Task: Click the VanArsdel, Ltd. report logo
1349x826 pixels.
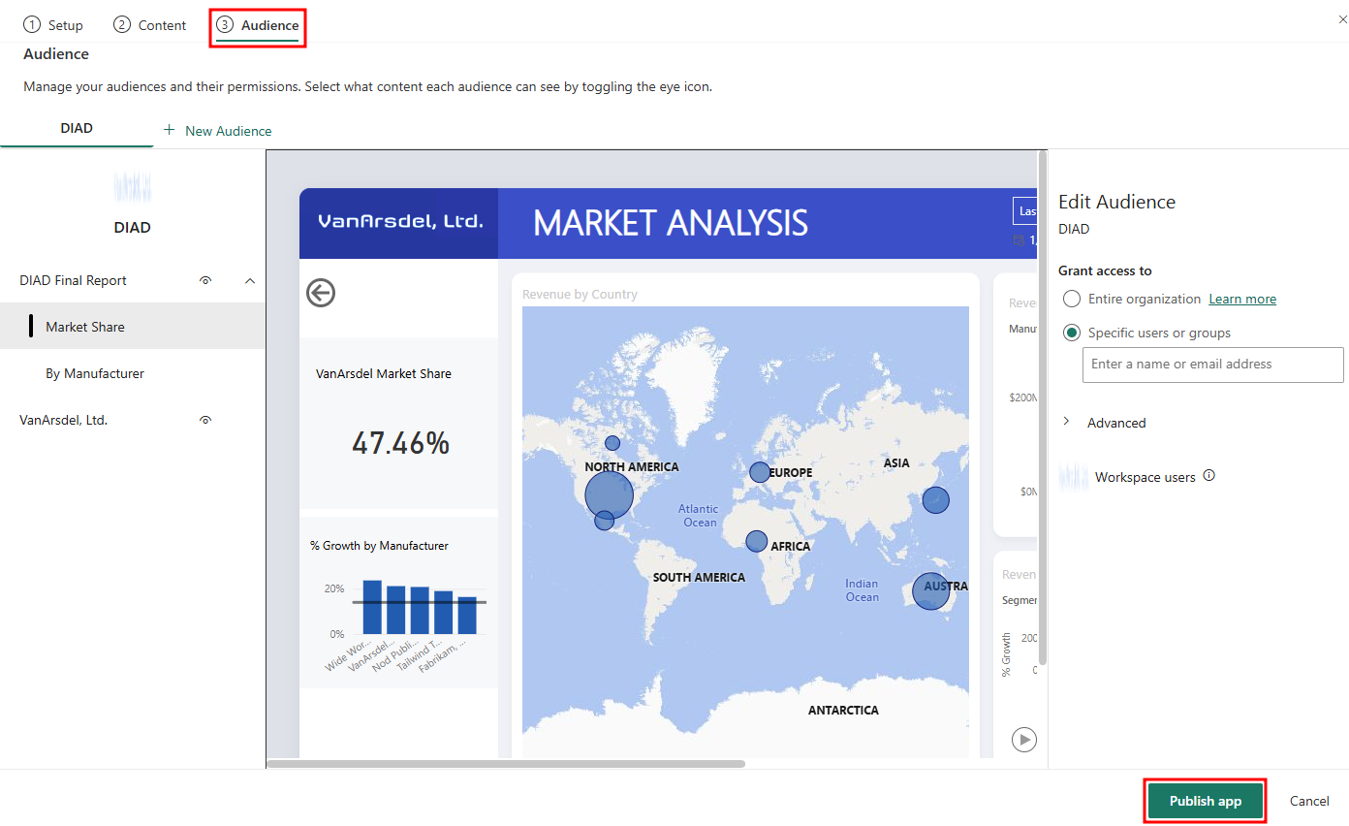Action: 399,221
